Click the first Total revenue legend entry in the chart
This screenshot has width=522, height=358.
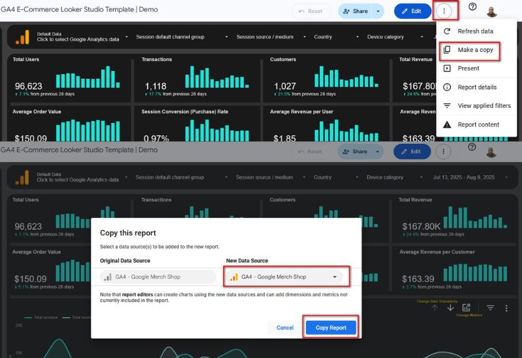tap(41, 318)
